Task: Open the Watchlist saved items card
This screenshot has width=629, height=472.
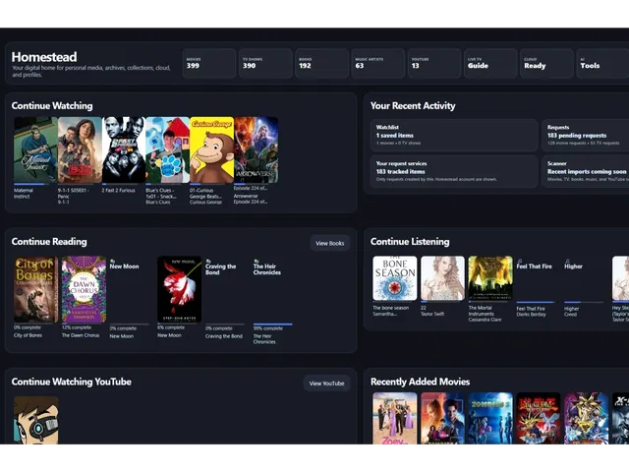Action: click(x=454, y=135)
